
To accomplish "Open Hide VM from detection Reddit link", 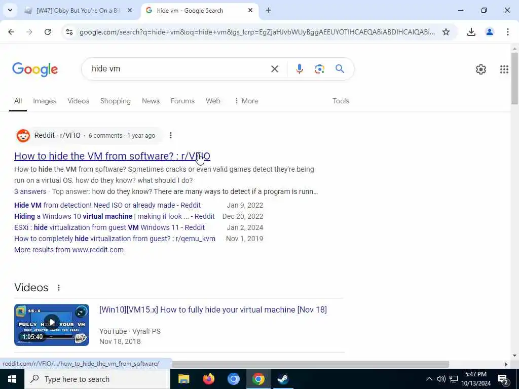I will click(x=107, y=205).
